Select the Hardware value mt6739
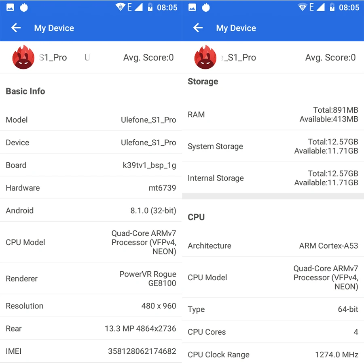 [x=162, y=188]
